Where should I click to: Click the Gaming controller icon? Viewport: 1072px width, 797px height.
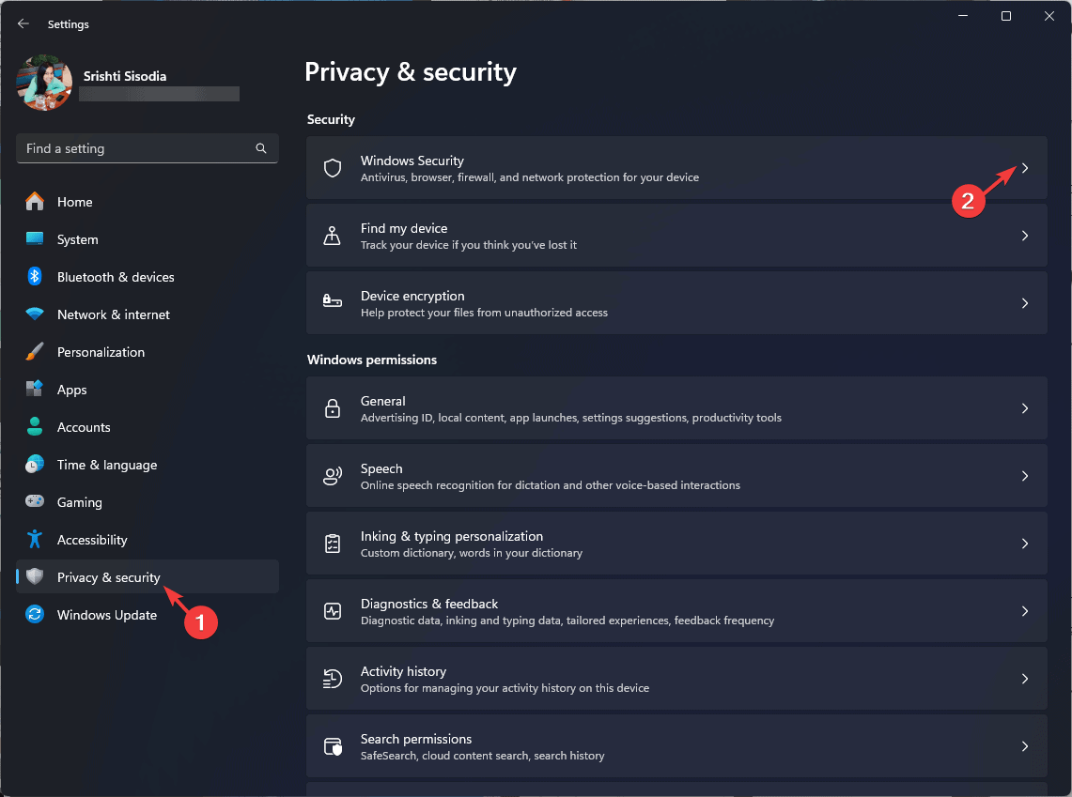click(34, 502)
